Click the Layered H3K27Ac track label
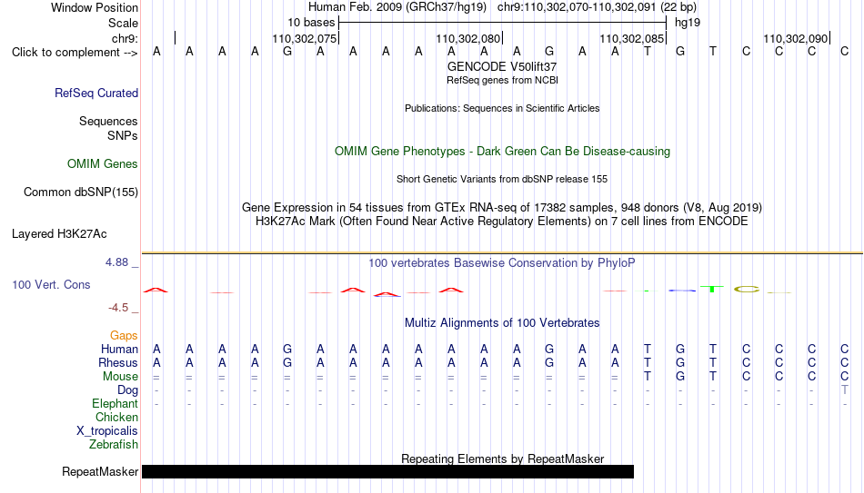Viewport: 864px width, 493px height. pyautogui.click(x=59, y=234)
